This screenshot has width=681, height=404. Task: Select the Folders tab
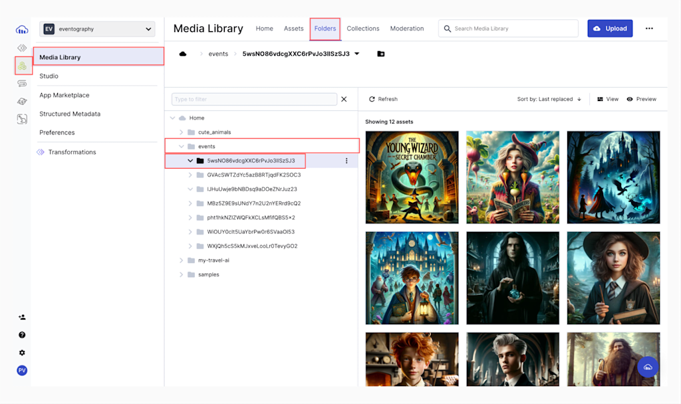pos(325,29)
